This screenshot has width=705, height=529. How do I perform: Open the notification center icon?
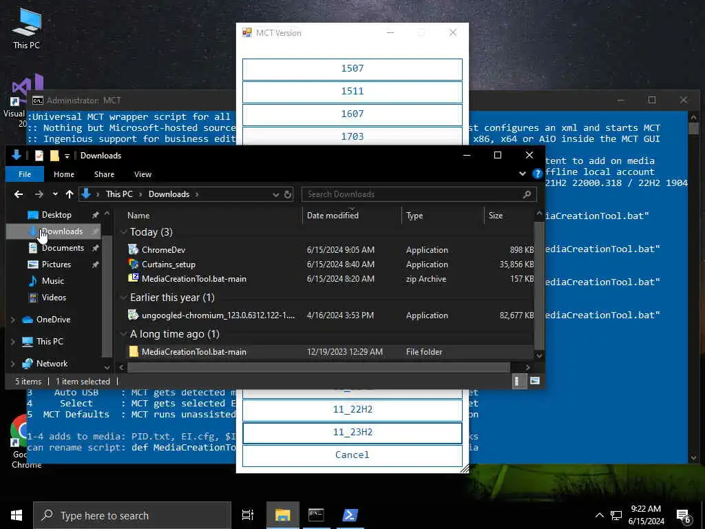coord(684,516)
